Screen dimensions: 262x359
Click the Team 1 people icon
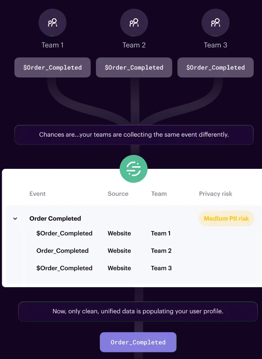pos(53,23)
